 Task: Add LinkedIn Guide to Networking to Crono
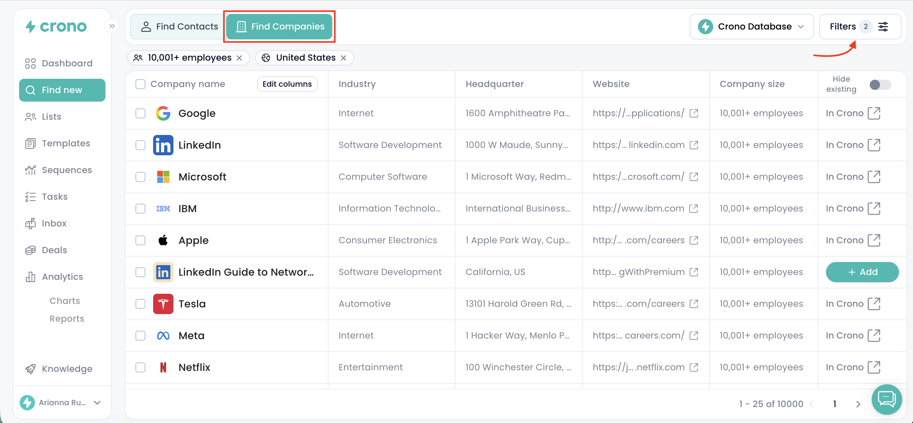[x=862, y=272]
